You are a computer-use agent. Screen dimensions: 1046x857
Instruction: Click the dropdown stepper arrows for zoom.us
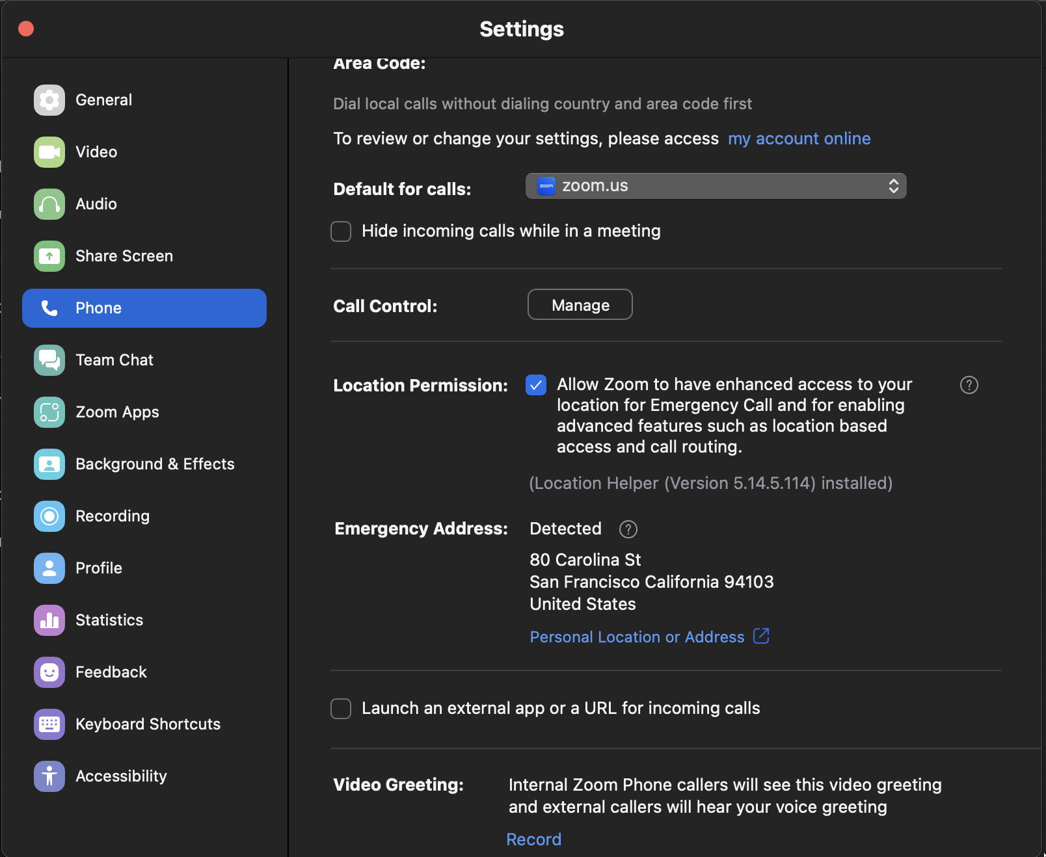pos(894,186)
